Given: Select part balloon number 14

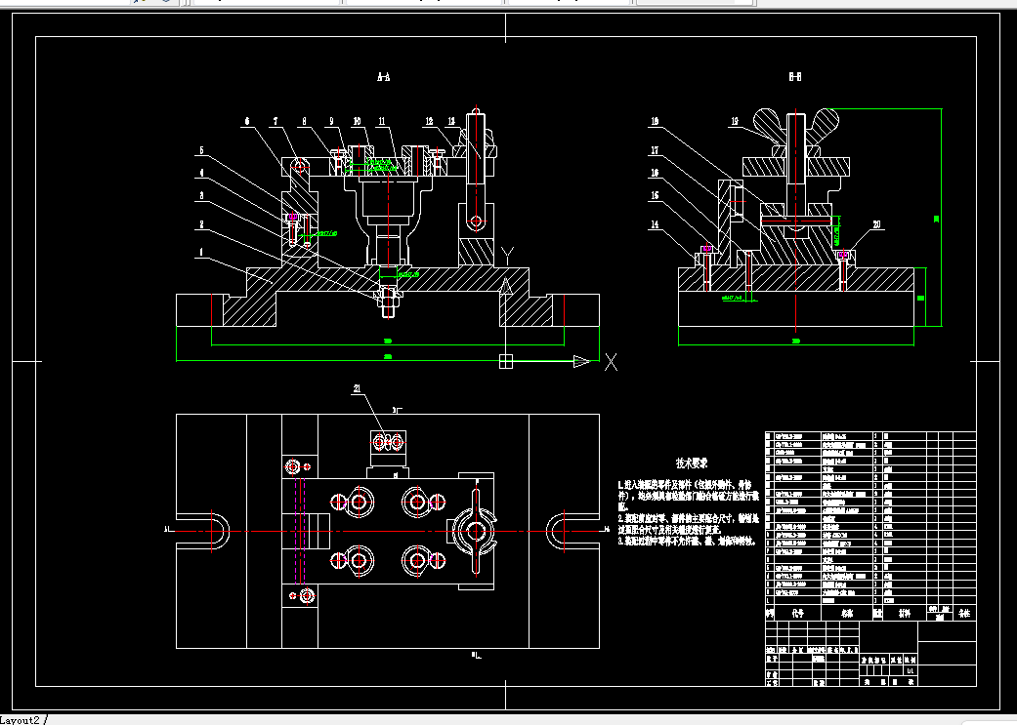Looking at the screenshot, I should click(655, 224).
